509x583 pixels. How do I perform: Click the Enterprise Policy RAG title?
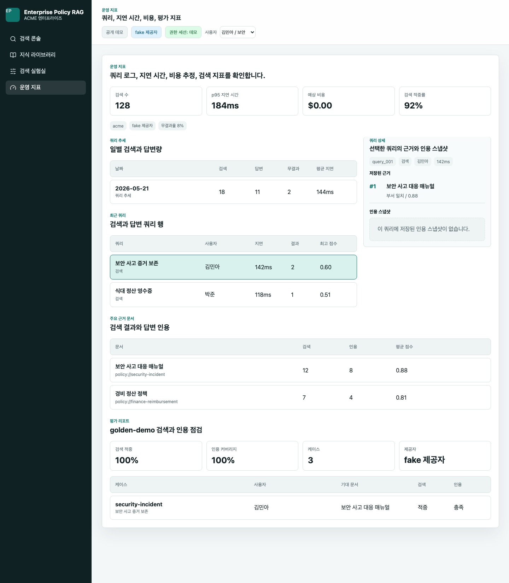54,12
